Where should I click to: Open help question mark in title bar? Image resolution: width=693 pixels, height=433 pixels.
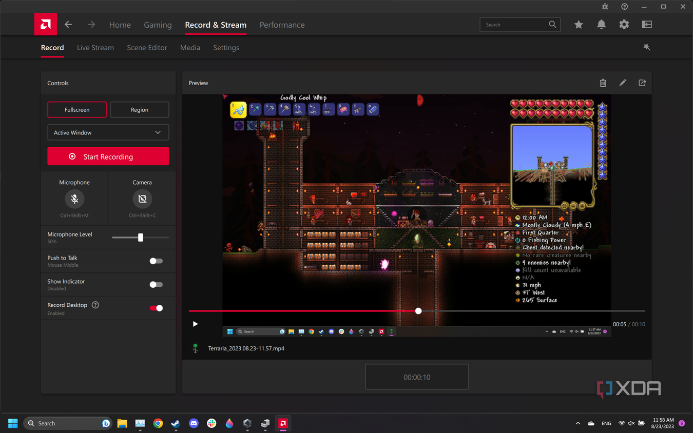point(624,7)
